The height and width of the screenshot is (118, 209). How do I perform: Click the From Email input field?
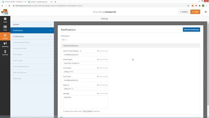coord(86,80)
